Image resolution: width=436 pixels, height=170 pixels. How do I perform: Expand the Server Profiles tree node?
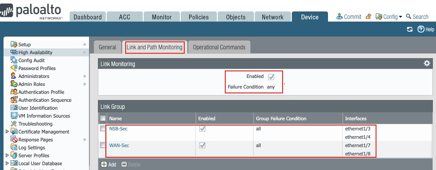tap(7, 155)
